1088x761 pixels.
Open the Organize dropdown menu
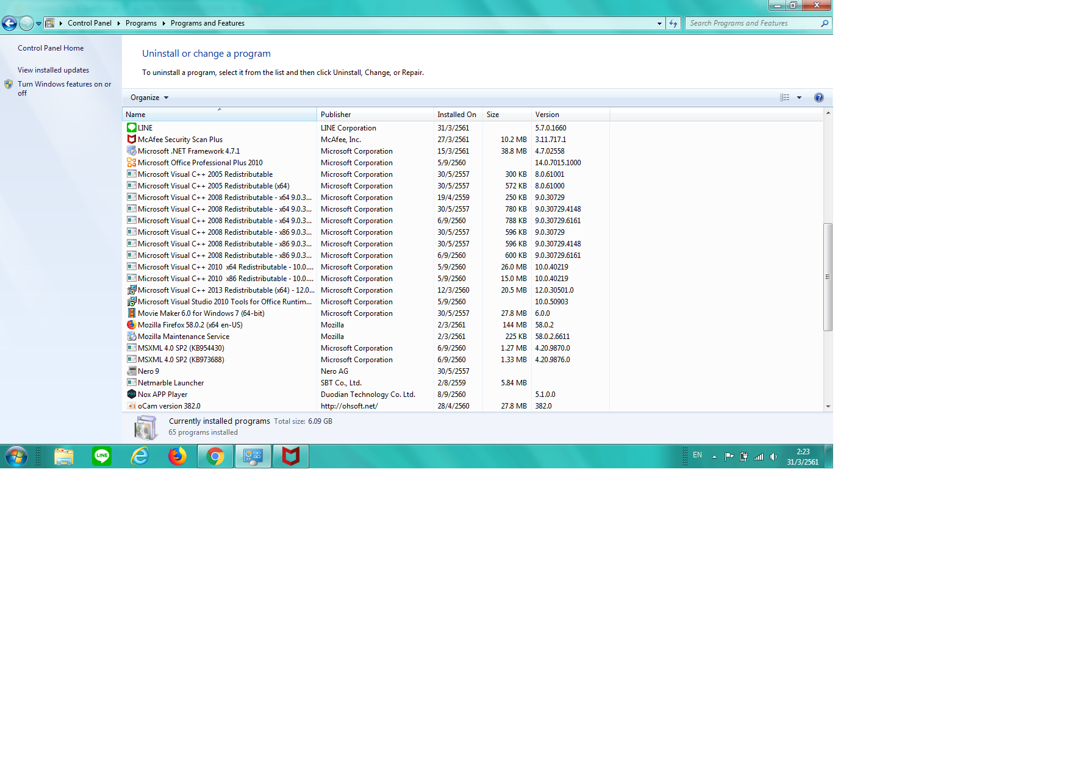click(149, 98)
